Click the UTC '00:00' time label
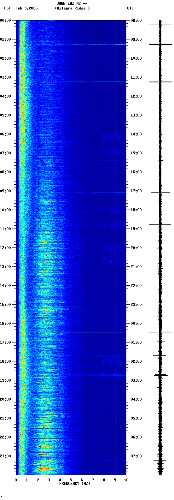This screenshot has height=500, width=174. pyautogui.click(x=136, y=324)
